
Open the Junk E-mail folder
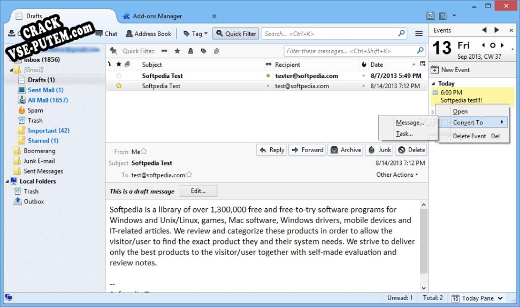pyautogui.click(x=39, y=161)
